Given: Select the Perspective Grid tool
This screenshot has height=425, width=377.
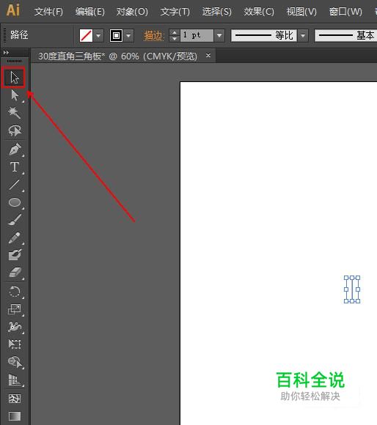Looking at the screenshot, I should [x=15, y=380].
